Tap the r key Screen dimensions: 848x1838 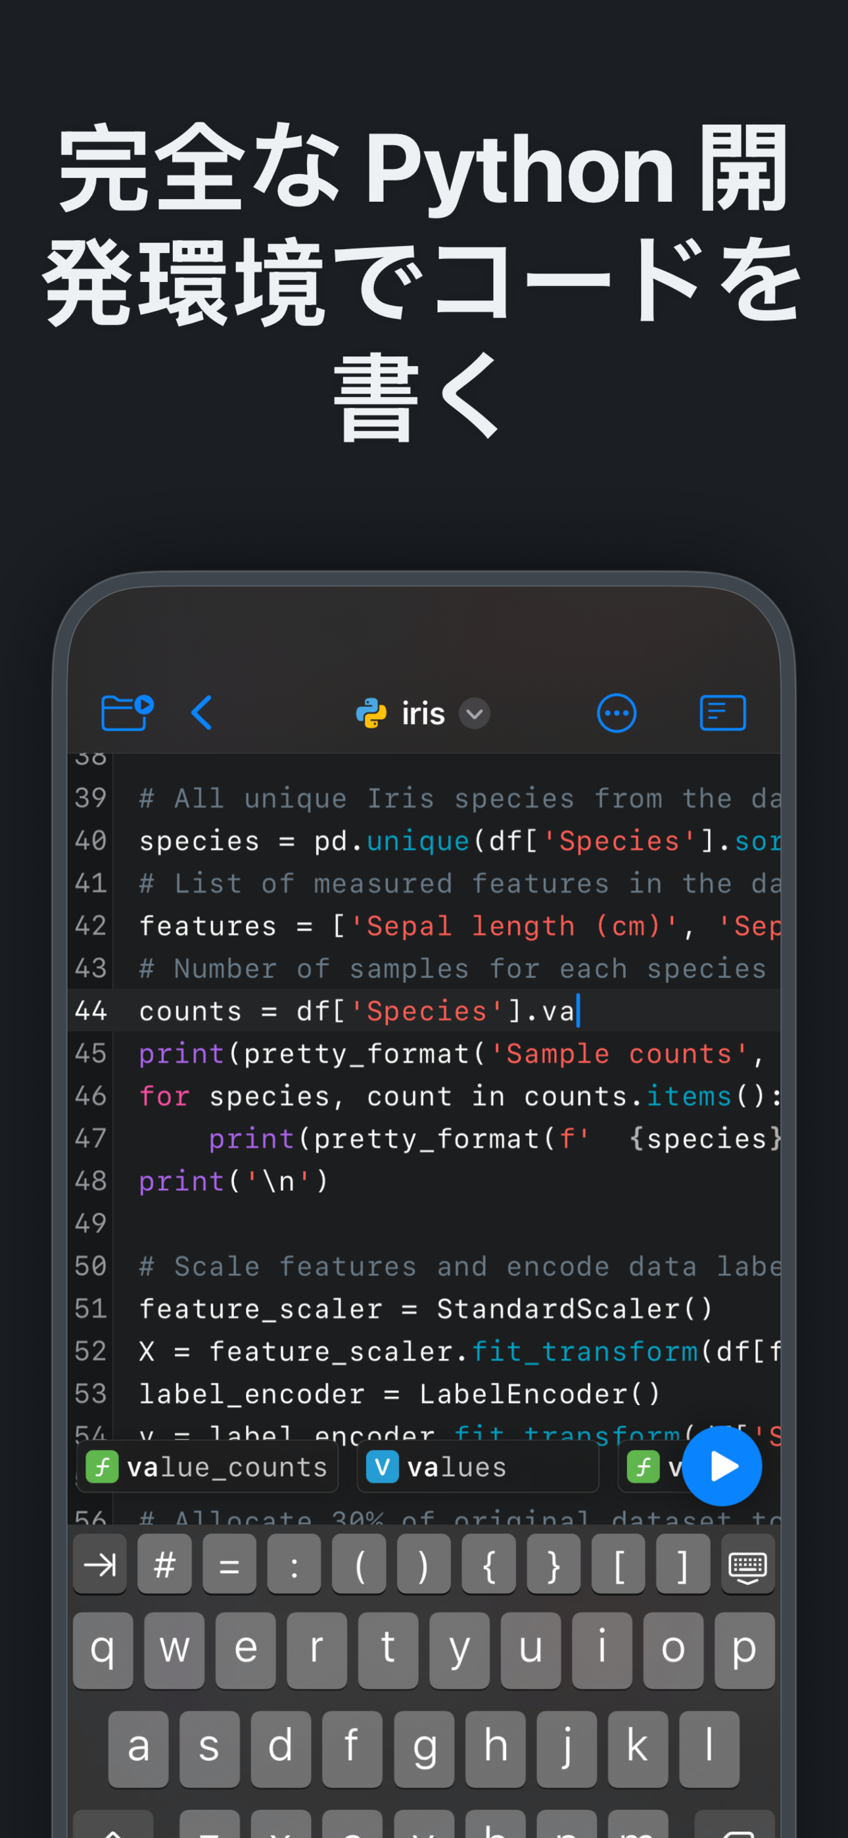(x=317, y=1649)
